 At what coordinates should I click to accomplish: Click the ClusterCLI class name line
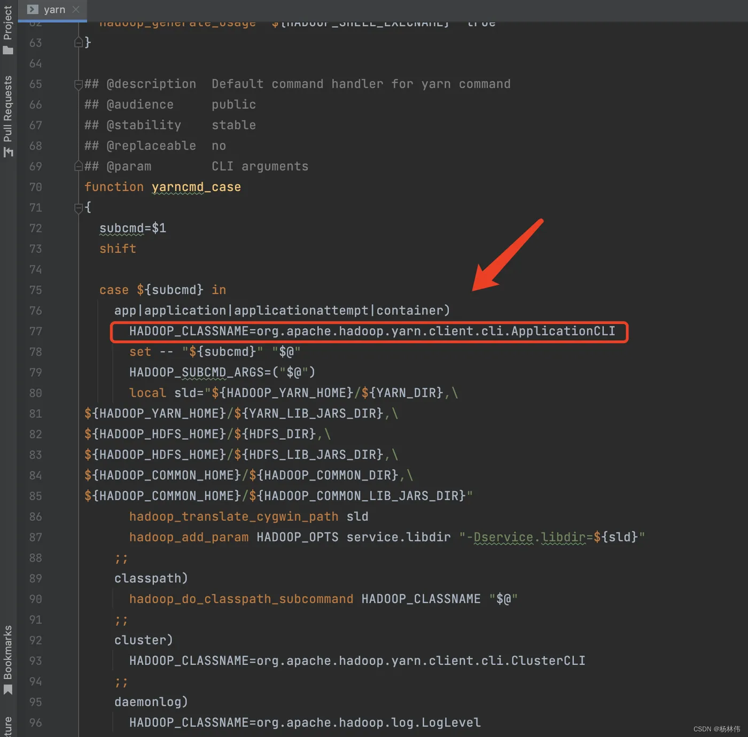(x=357, y=661)
